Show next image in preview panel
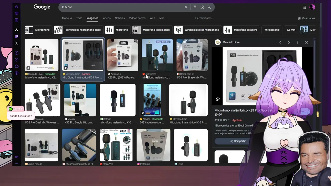This screenshot has height=186, width=331. coord(289,42)
